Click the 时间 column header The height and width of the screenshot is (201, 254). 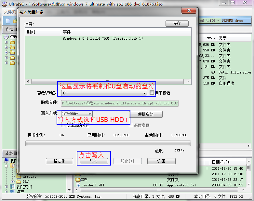coord(43,32)
